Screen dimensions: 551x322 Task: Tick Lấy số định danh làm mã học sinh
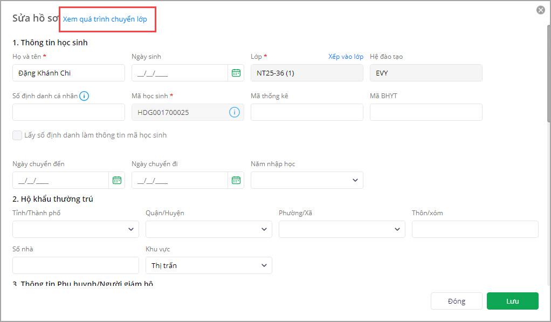pos(17,135)
